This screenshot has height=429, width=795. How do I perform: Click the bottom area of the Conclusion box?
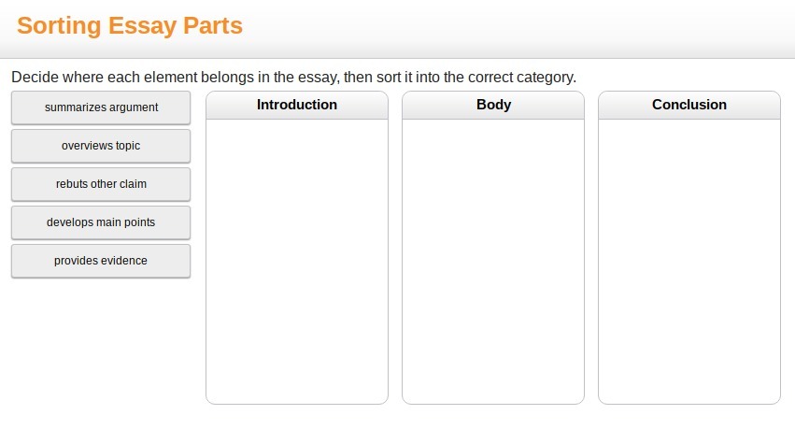click(x=689, y=383)
